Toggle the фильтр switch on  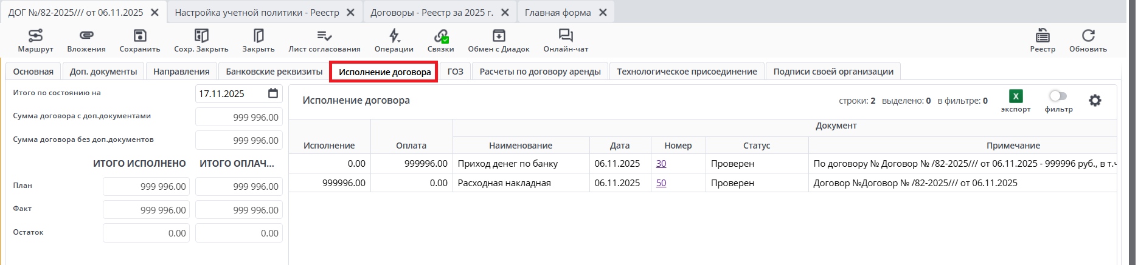click(x=1058, y=96)
